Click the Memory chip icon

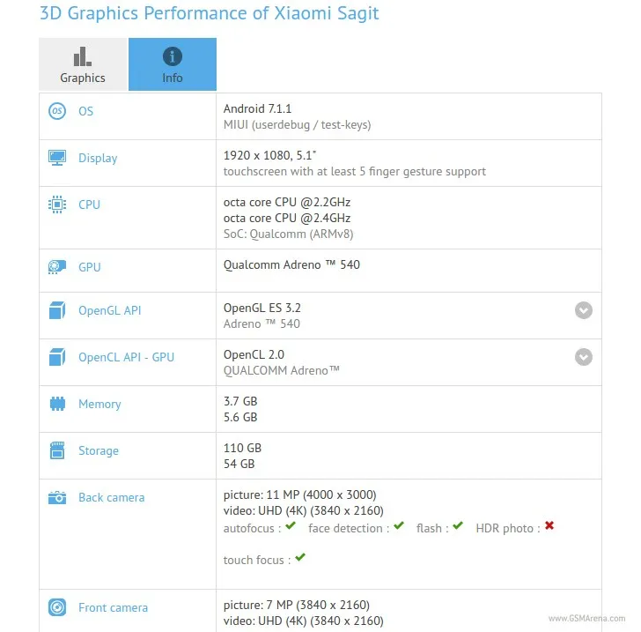tap(57, 404)
